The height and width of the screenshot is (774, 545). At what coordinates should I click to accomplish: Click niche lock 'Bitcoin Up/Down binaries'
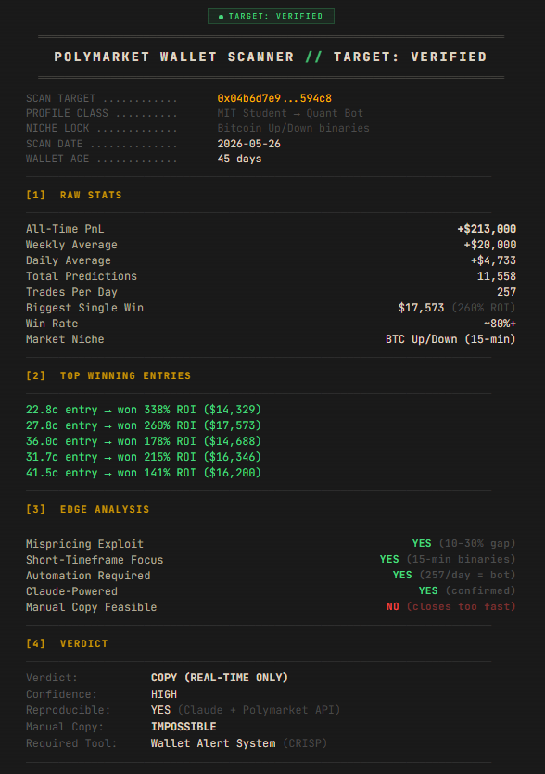[293, 128]
